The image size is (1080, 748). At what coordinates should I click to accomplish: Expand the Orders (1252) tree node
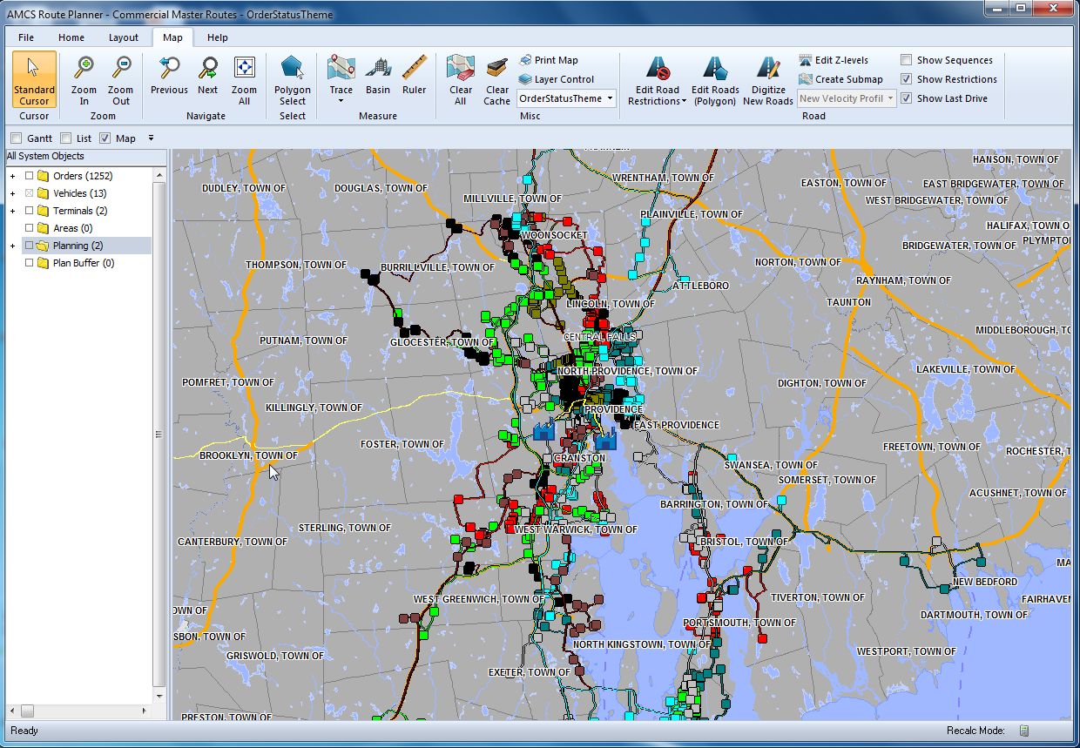pos(12,176)
